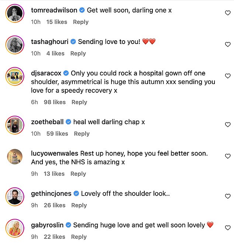Like gabyroslin's comment with heart icon
Image resolution: width=234 pixels, height=244 pixels.
coord(228,228)
